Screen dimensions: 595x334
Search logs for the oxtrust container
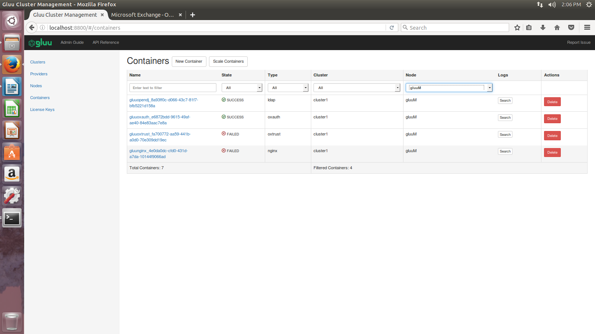tap(505, 135)
